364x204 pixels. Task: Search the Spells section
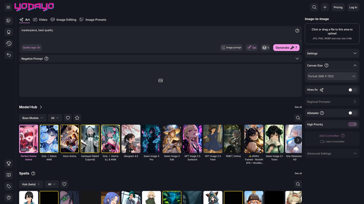pos(298,184)
